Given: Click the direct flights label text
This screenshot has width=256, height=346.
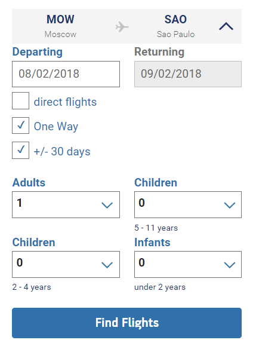Looking at the screenshot, I should click(x=65, y=102).
